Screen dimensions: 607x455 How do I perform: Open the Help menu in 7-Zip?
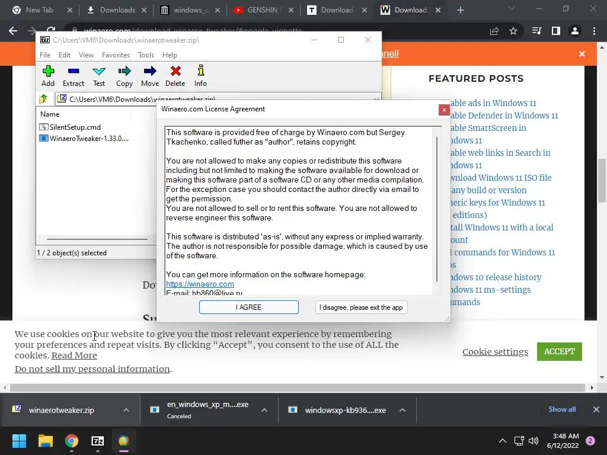170,55
